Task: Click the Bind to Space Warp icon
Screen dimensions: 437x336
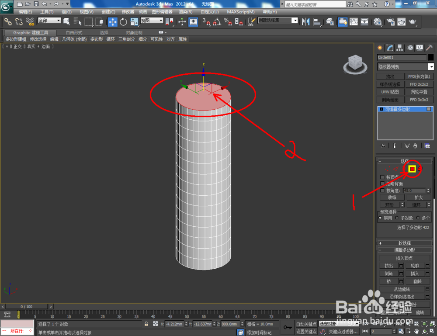Action: click(x=30, y=21)
